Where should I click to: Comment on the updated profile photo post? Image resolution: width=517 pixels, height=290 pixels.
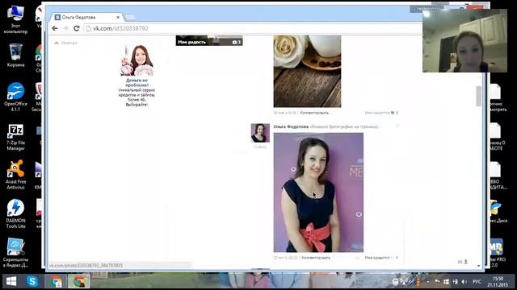(x=316, y=258)
